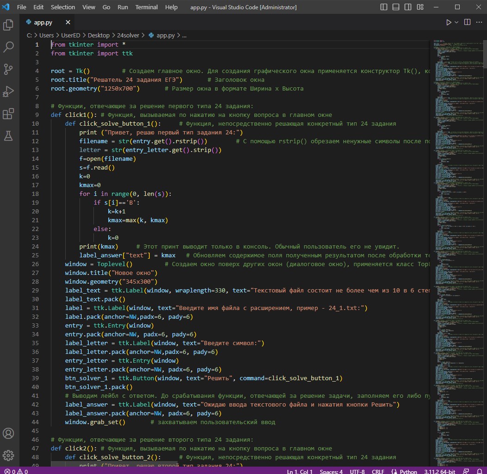
Task: Expand the run options dropdown arrow
Action: [456, 22]
